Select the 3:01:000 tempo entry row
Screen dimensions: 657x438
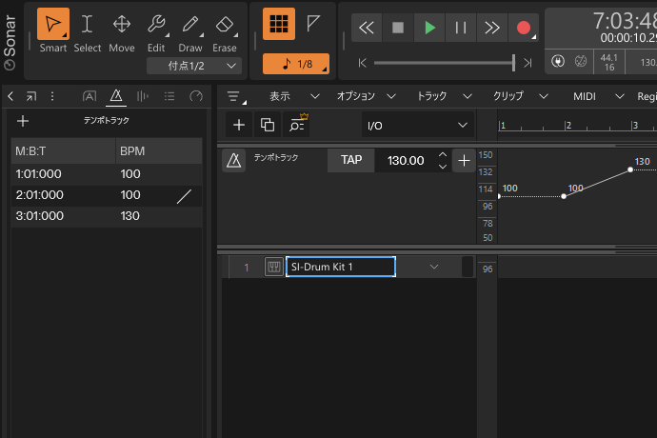point(107,215)
